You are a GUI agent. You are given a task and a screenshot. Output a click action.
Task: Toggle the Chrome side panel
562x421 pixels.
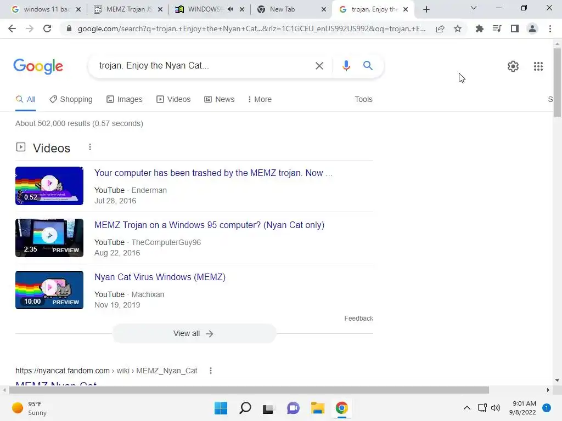[515, 29]
